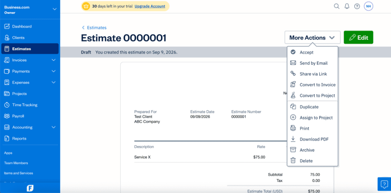Click the Test Client name
This screenshot has width=391, height=193.
pos(143,117)
